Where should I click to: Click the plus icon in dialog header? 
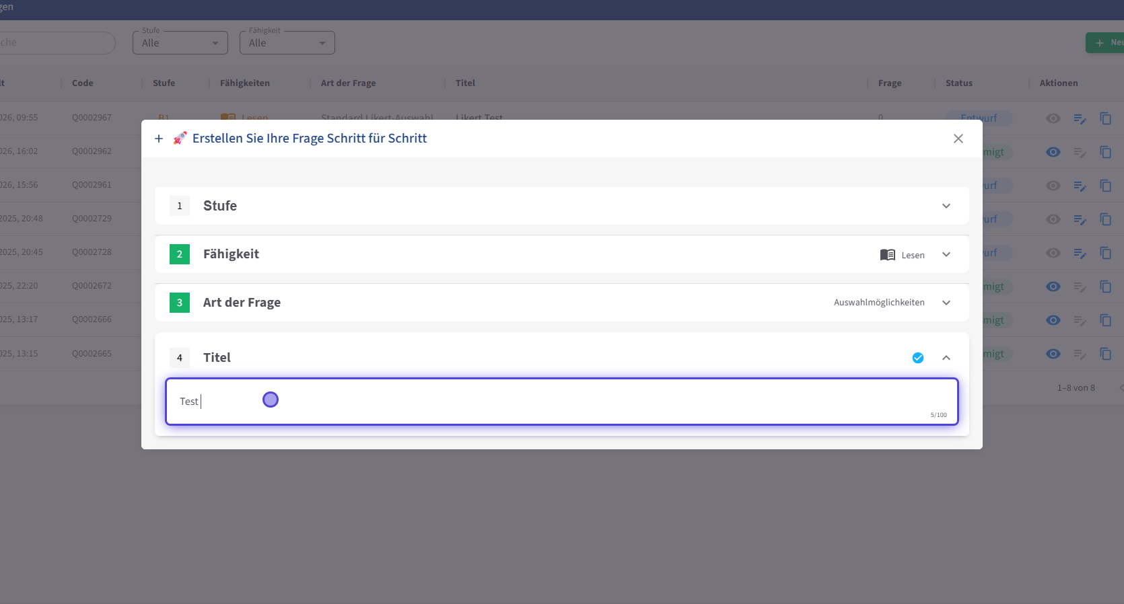pyautogui.click(x=159, y=139)
